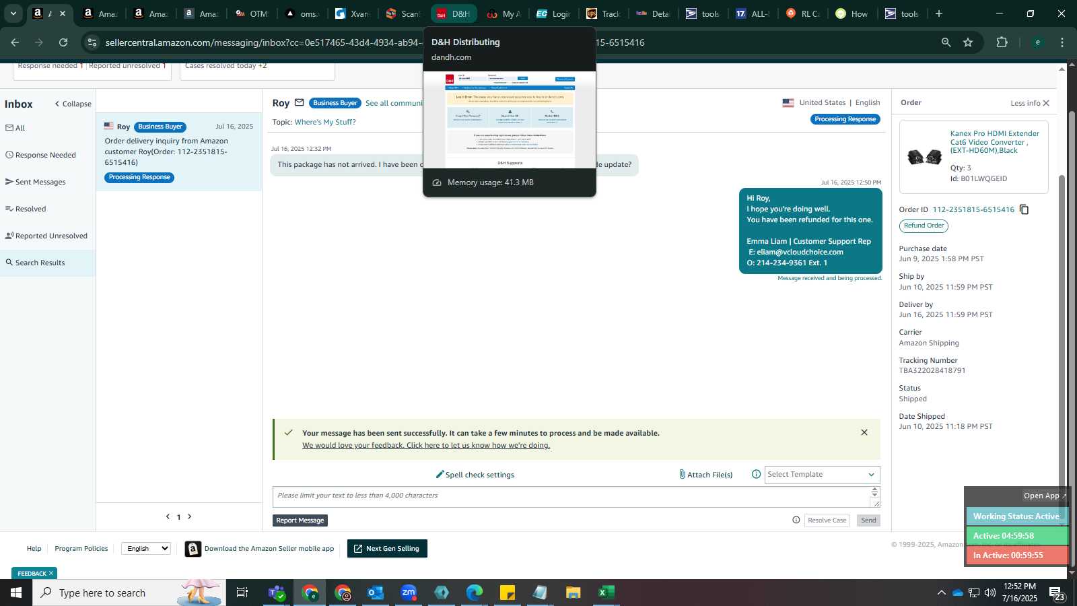The height and width of the screenshot is (606, 1077).
Task: Click Open App in status widget
Action: click(1045, 496)
